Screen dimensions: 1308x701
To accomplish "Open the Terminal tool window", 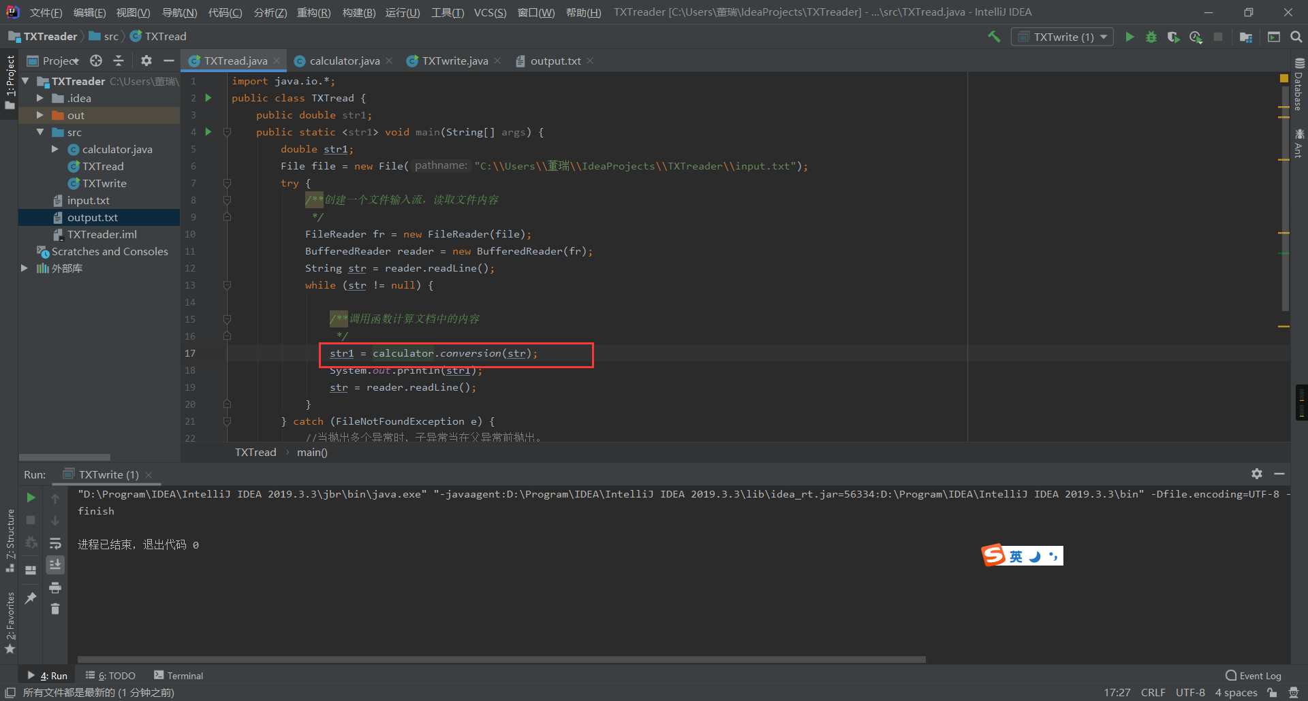I will 178,676.
